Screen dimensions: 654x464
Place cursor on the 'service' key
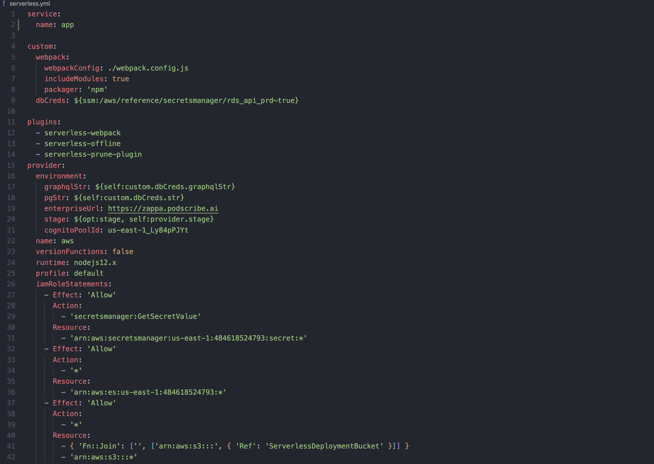(42, 14)
